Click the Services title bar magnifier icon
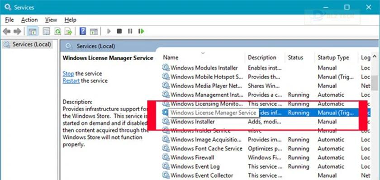 8,7
